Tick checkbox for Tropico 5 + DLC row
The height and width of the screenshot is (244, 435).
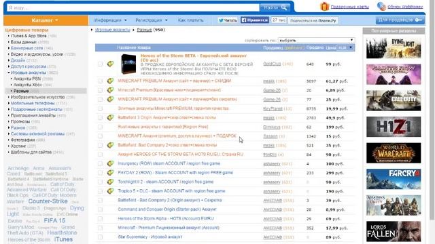pos(100,191)
